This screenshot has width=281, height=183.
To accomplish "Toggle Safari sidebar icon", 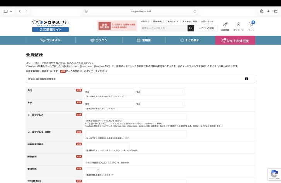I will (6, 11).
